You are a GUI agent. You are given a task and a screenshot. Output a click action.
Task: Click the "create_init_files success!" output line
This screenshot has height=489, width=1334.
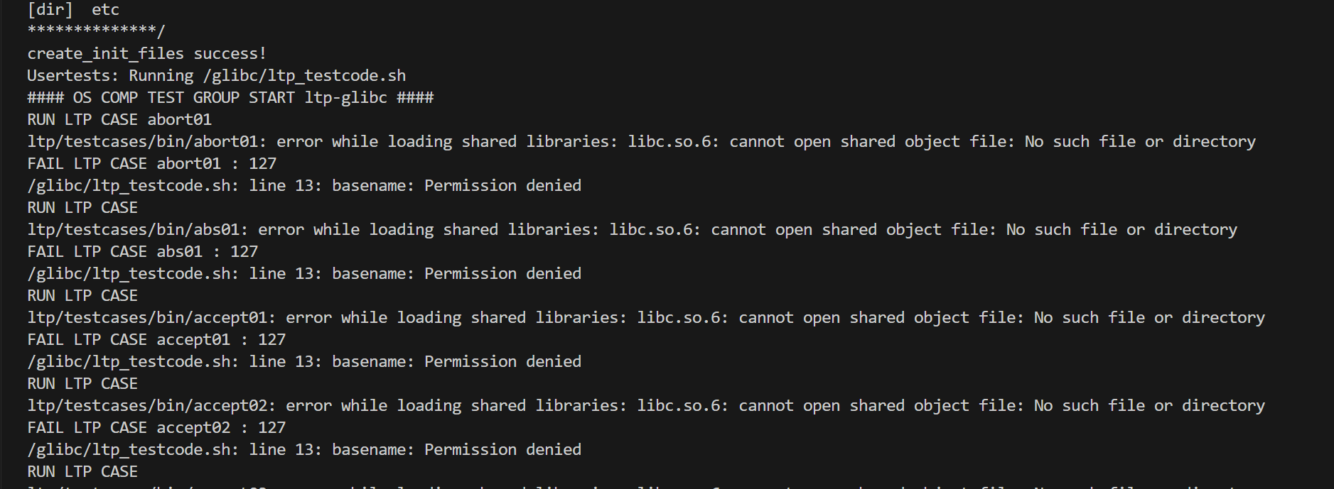click(146, 54)
